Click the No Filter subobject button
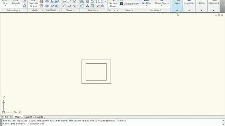Viewport: 225px width, 126px height. 147,3
